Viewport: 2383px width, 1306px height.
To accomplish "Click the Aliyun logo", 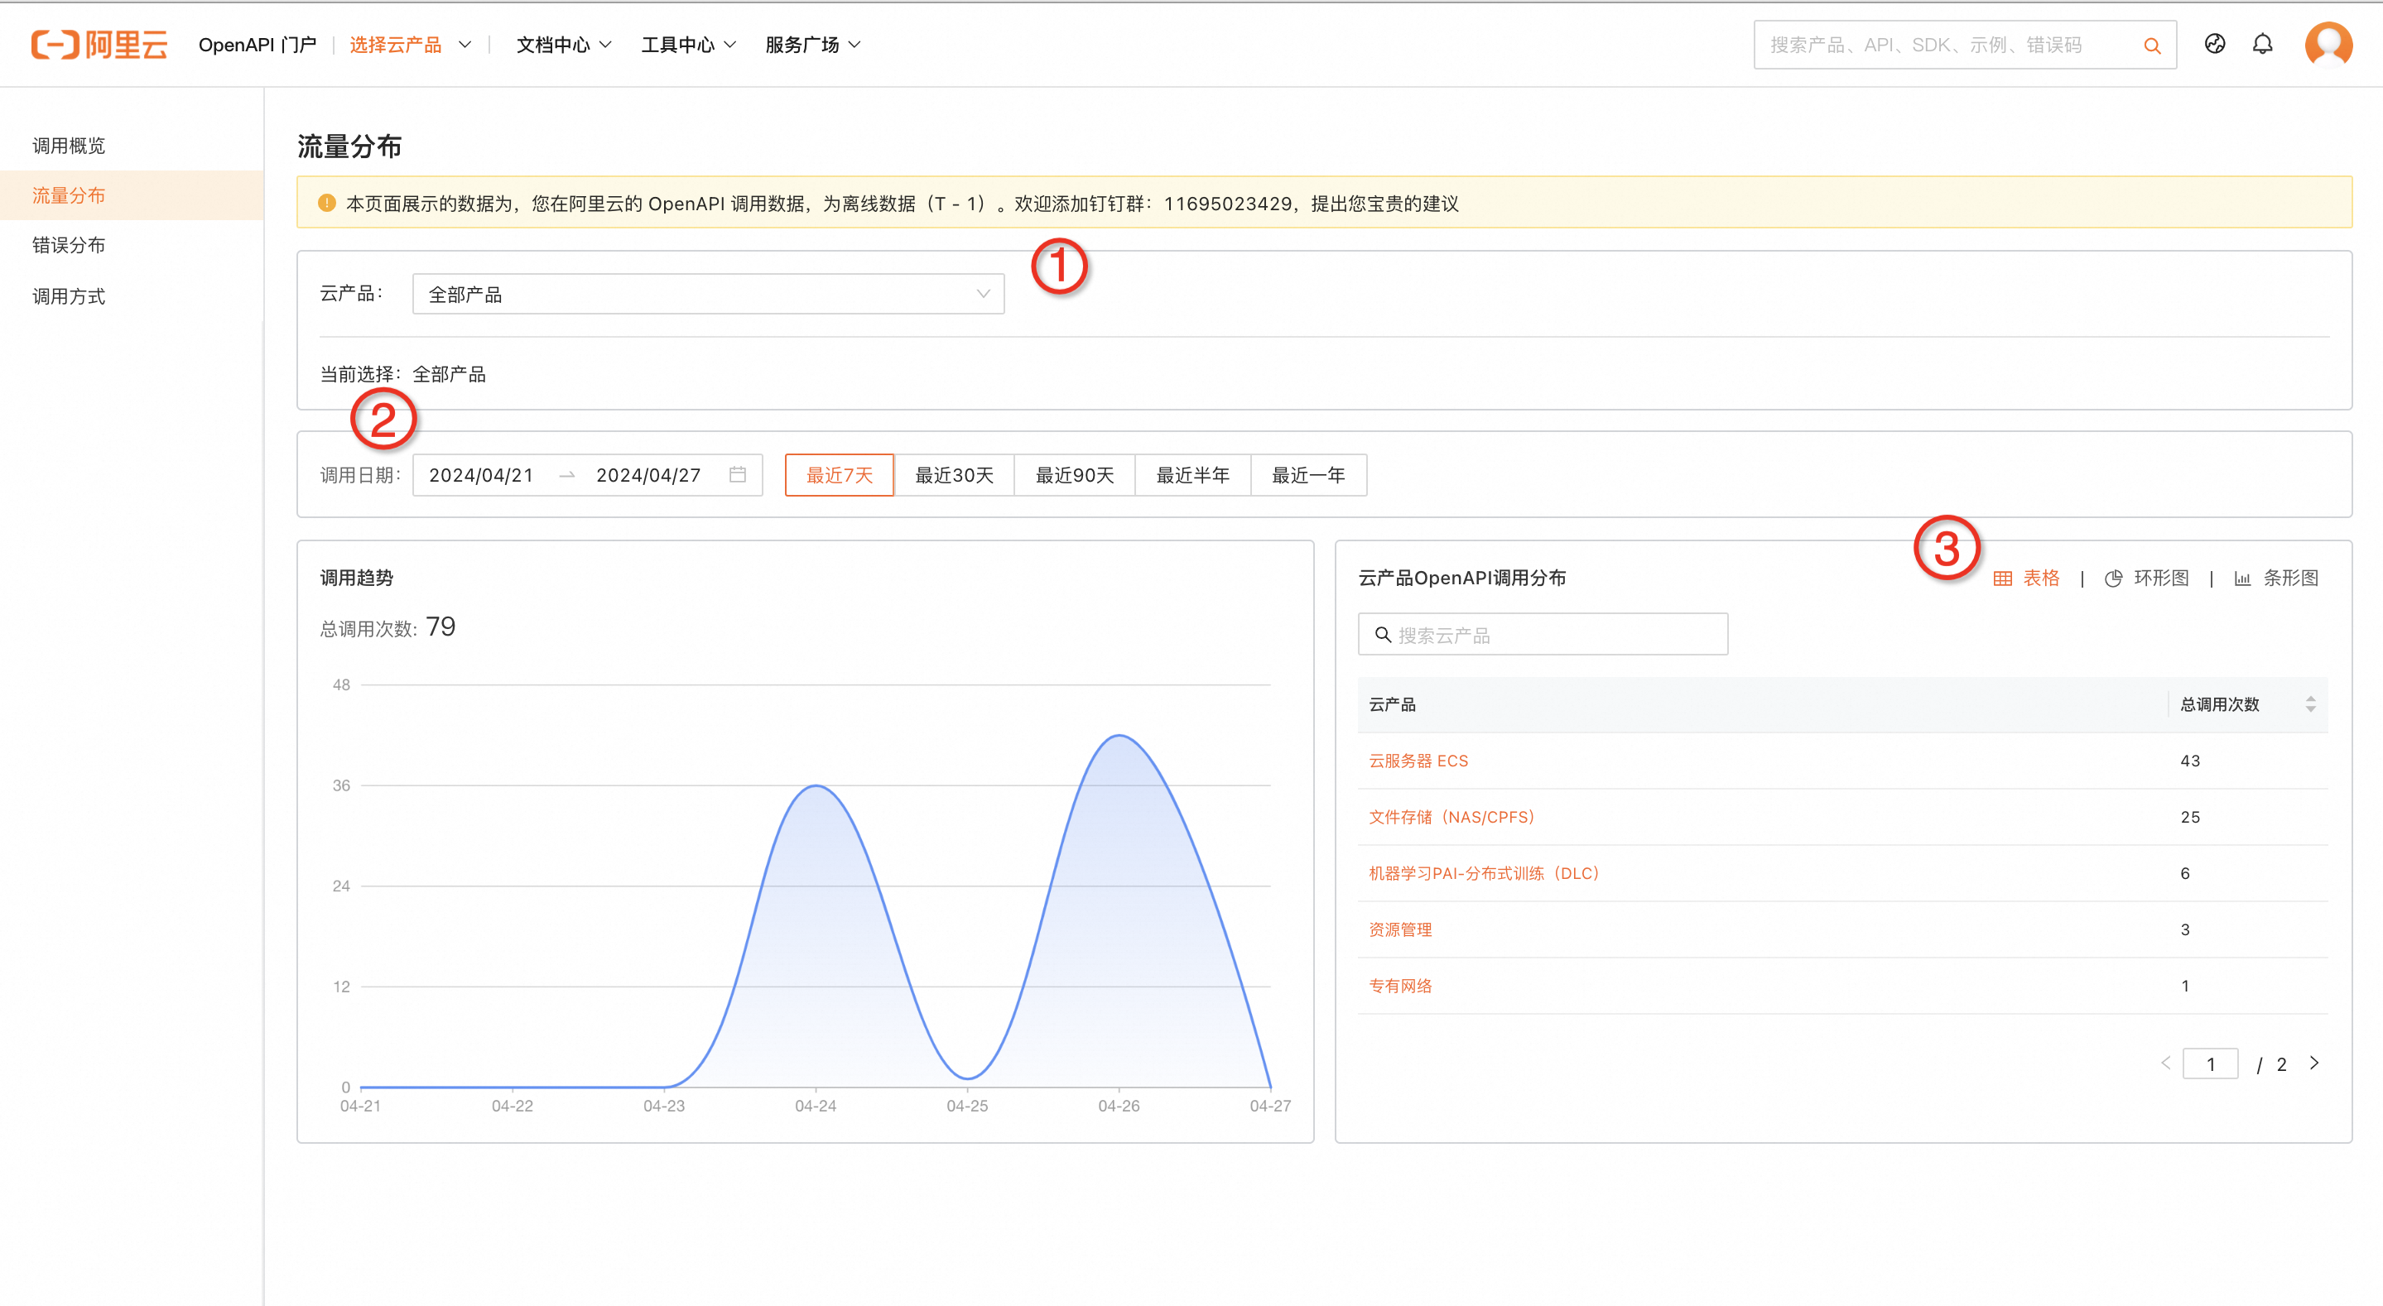I will [x=99, y=45].
